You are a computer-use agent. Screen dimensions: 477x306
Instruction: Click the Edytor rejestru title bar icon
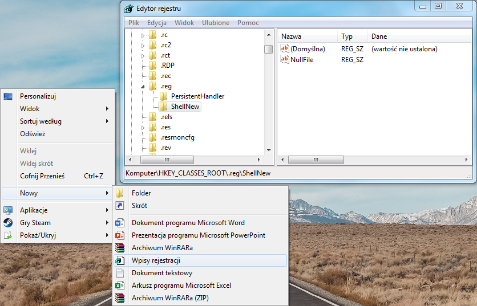129,9
